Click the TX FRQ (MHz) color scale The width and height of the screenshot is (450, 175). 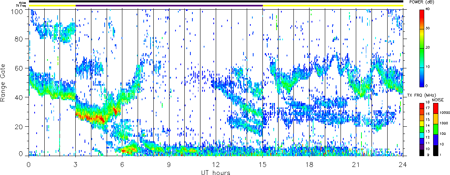click(x=421, y=129)
